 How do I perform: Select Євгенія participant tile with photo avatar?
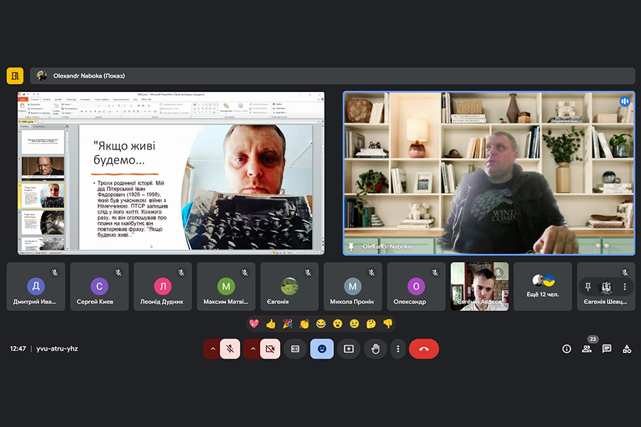[289, 286]
